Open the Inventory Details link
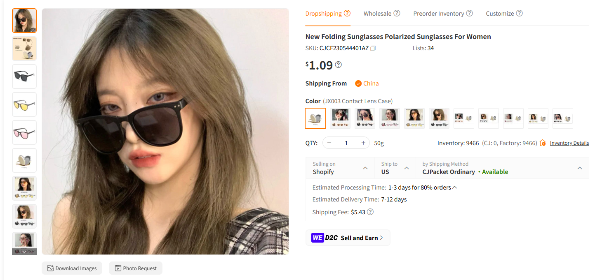The width and height of the screenshot is (595, 280). click(569, 143)
